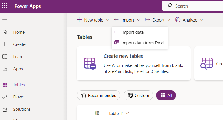Filter tables by Custom
223x120 pixels.
click(x=138, y=95)
